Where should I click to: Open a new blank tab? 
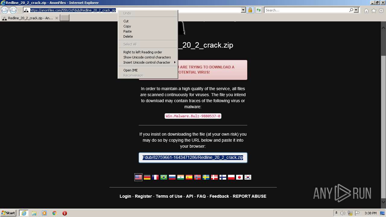[65, 18]
